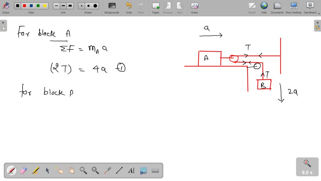Activate the Zoom In tool
This screenshot has height=181, width=321.
(x=83, y=170)
